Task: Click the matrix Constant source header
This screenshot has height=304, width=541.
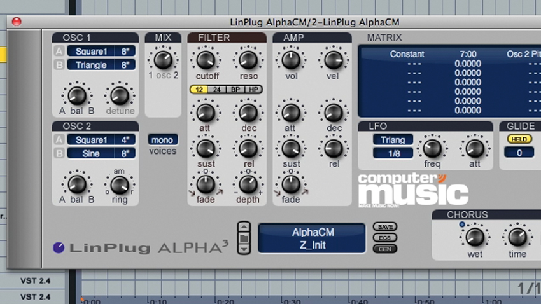Action: click(x=407, y=54)
